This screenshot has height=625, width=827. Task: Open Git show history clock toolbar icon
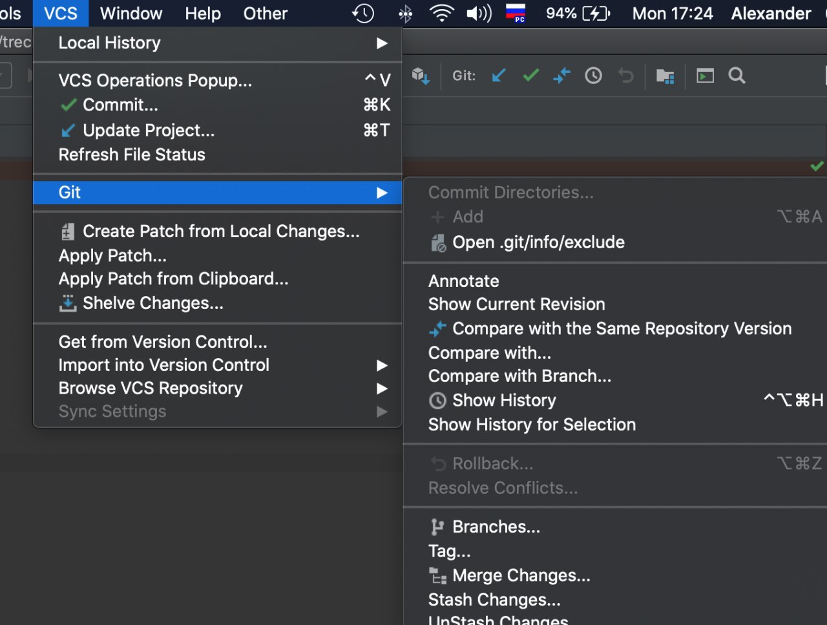593,76
